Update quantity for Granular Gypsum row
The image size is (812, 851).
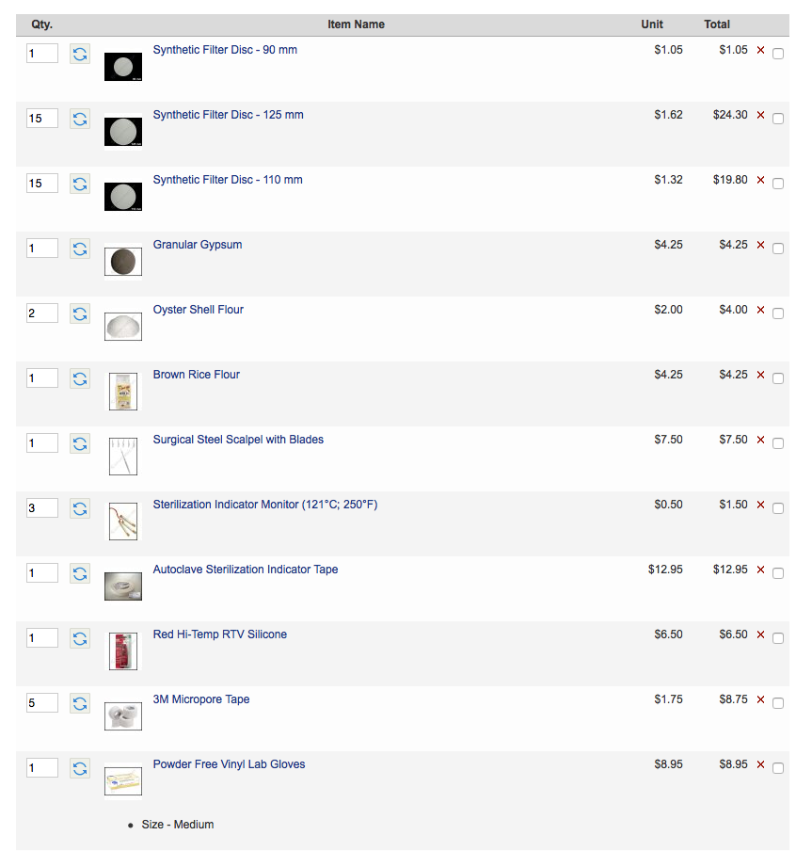pyautogui.click(x=80, y=249)
